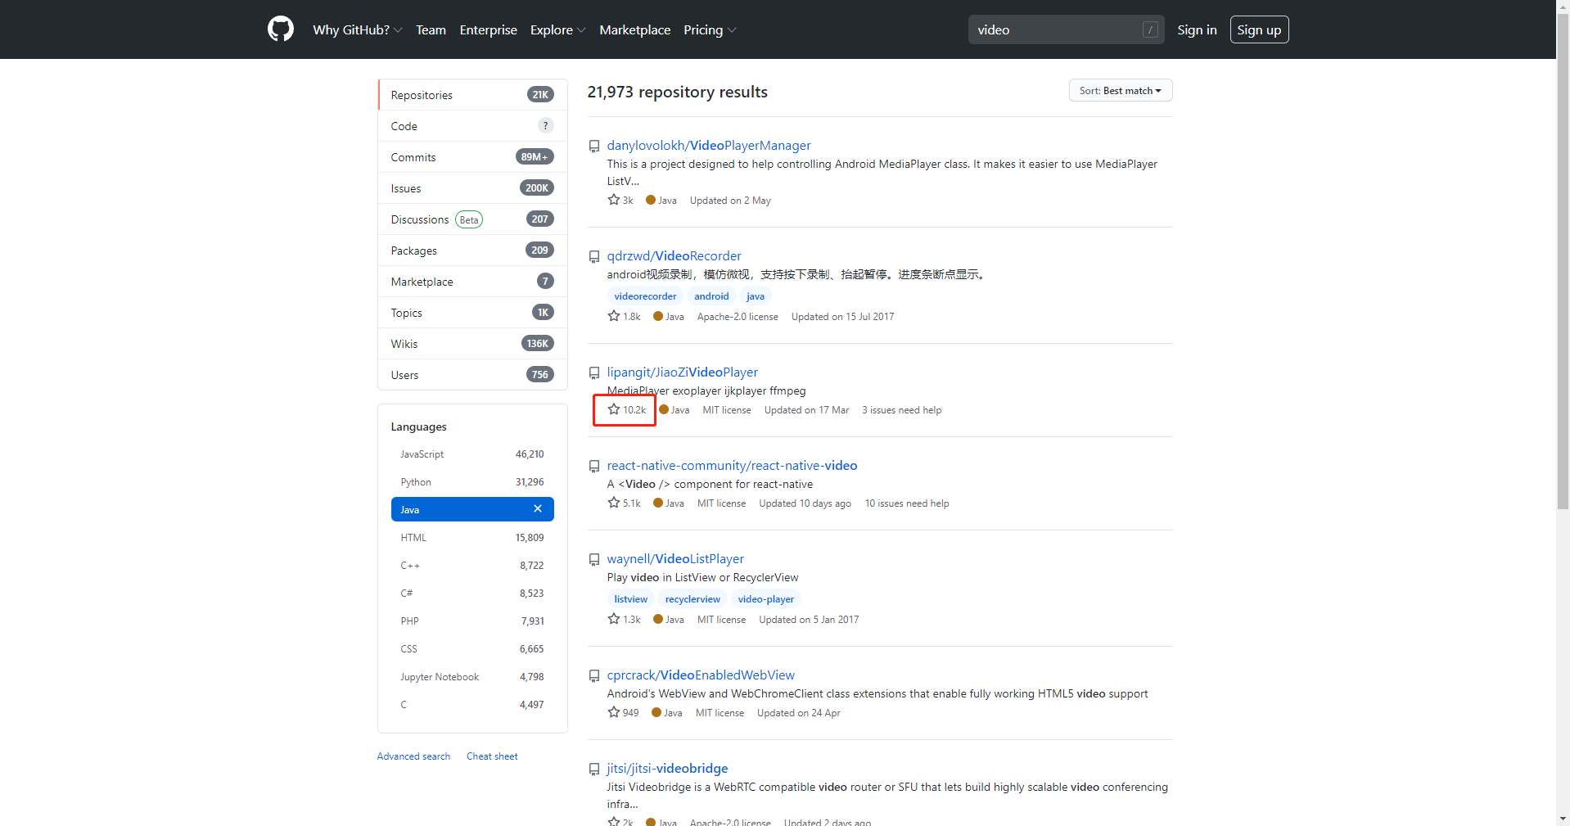Click repo icon beside danylovolokh/VideoPlayerManager
This screenshot has width=1570, height=826.
pyautogui.click(x=594, y=147)
